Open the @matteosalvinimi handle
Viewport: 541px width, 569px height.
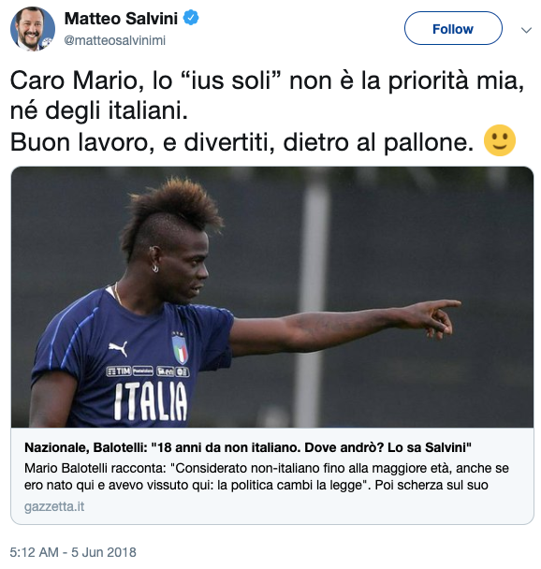click(x=115, y=40)
